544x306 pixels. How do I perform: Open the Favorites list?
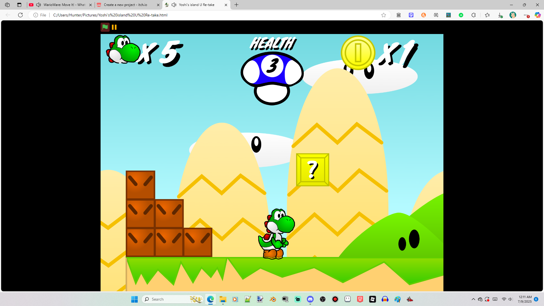coord(487,15)
